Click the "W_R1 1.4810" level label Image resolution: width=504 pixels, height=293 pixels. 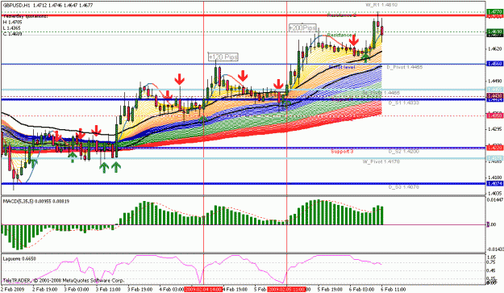click(x=381, y=5)
